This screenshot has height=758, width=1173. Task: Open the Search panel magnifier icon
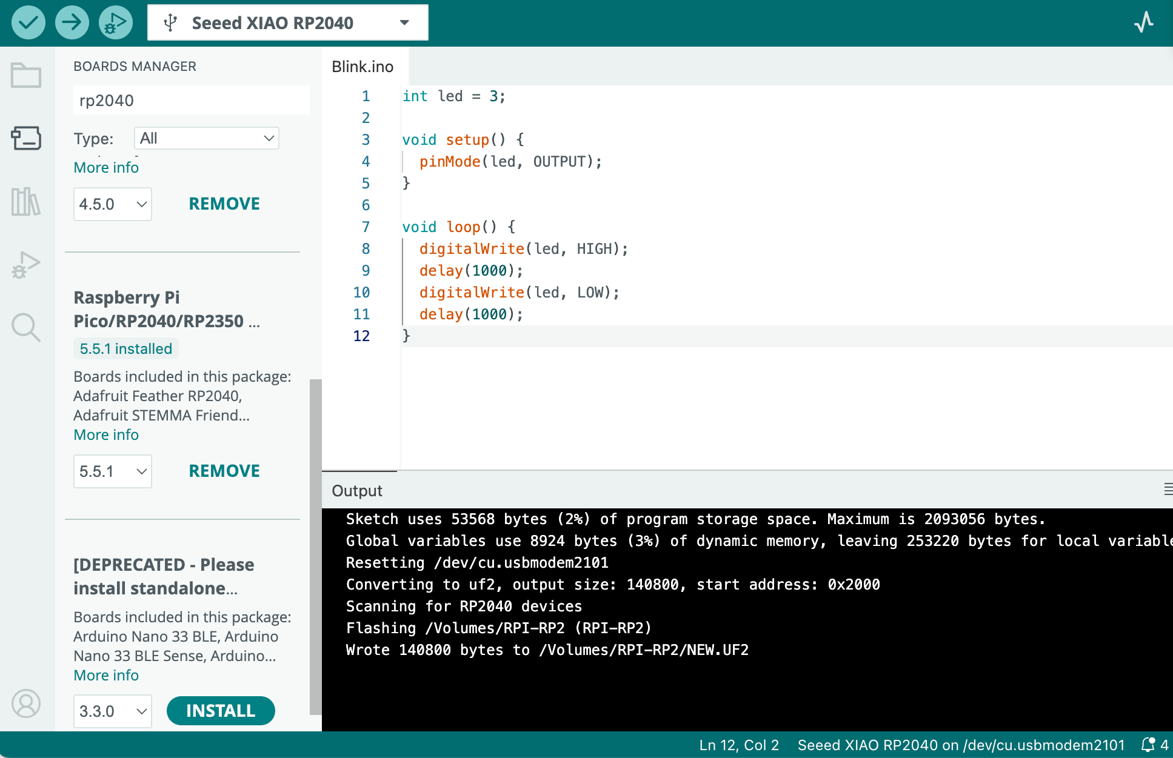(x=26, y=328)
